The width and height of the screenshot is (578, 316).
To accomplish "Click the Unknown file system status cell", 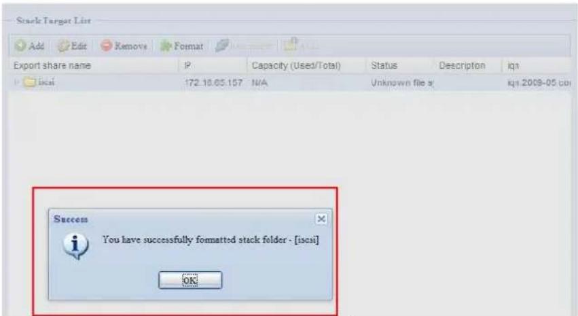I will click(x=402, y=83).
